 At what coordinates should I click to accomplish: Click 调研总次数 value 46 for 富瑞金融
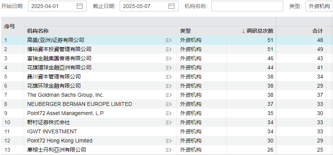[x=270, y=58]
